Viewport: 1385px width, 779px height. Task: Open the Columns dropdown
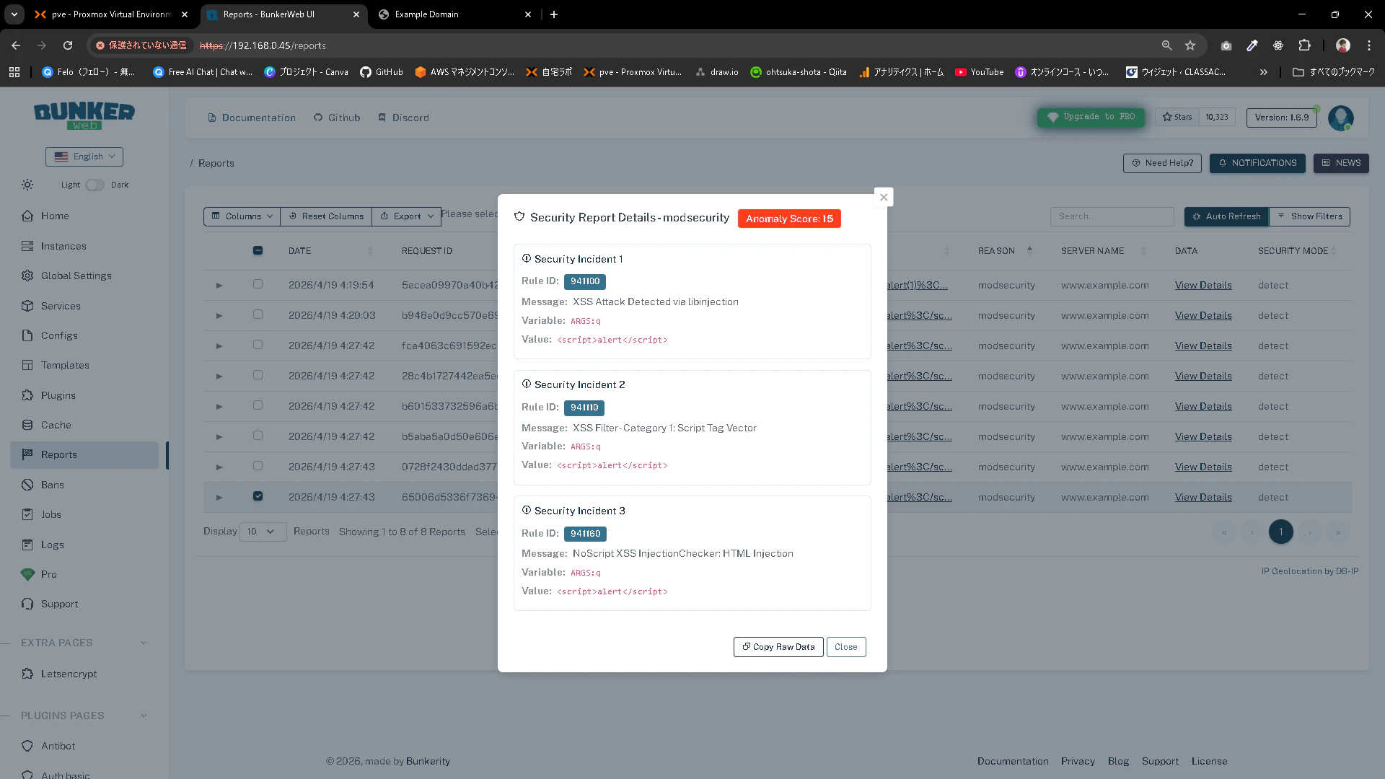click(x=242, y=216)
